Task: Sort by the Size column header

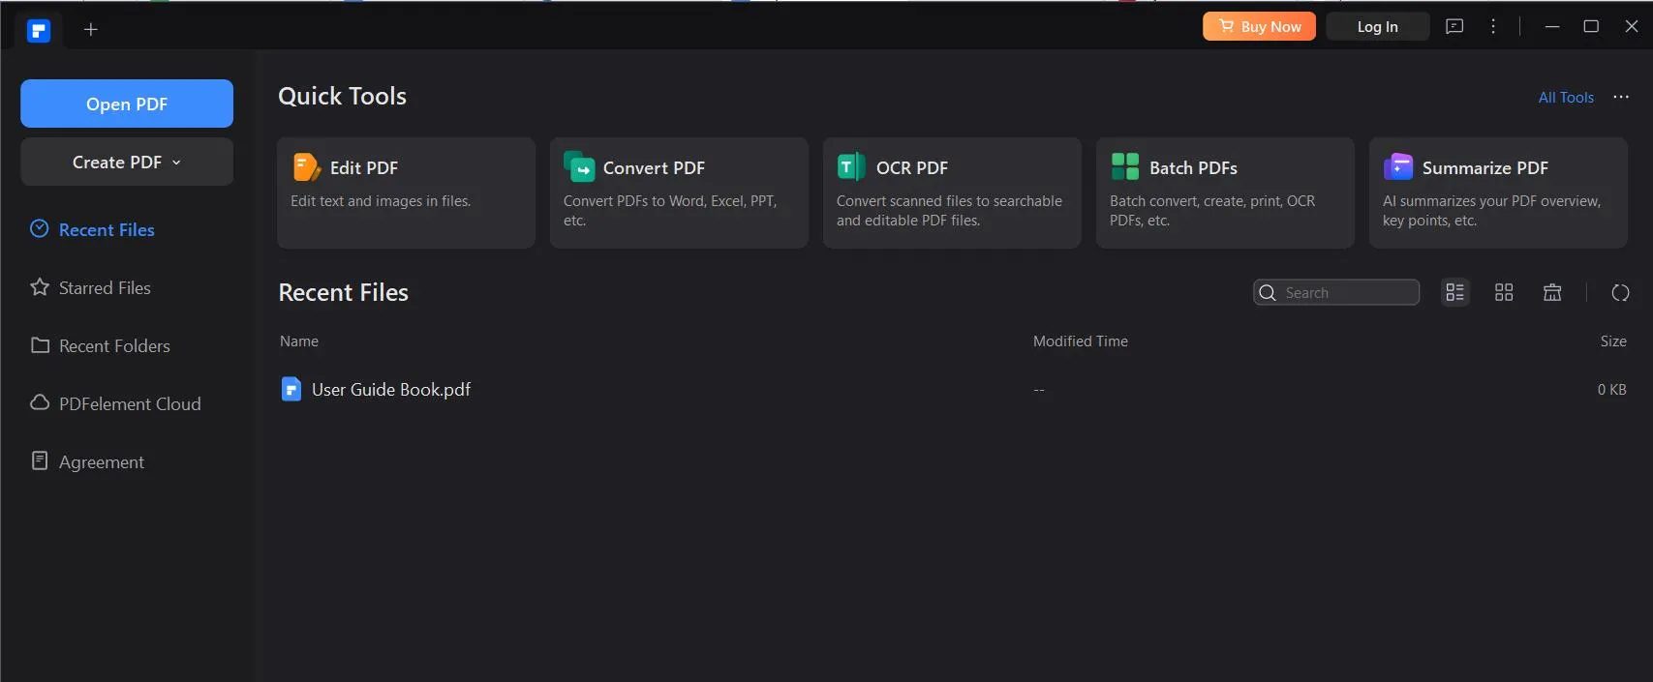Action: coord(1613,341)
